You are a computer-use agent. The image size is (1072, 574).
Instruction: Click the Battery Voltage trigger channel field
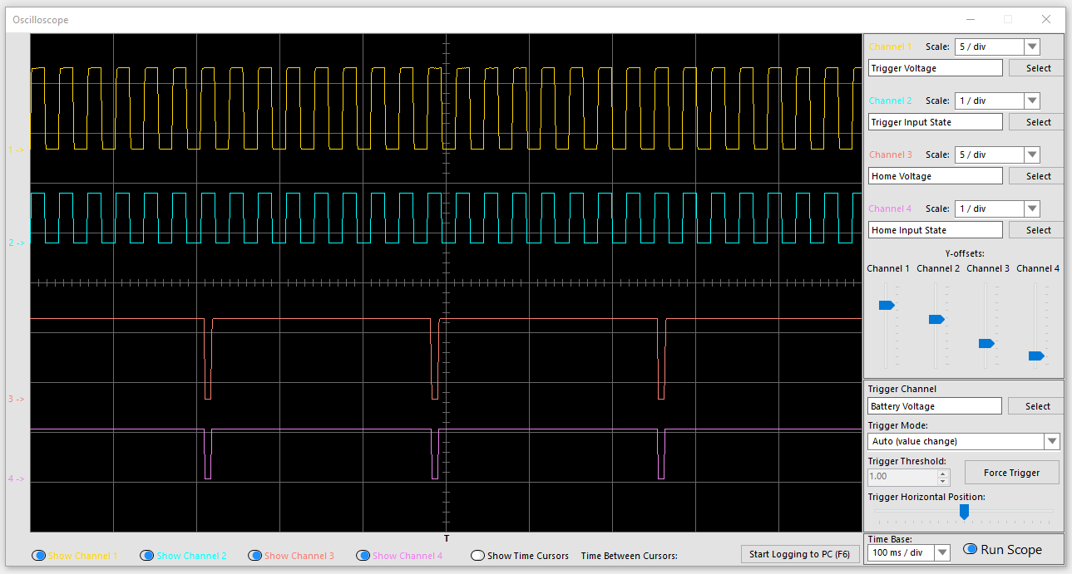[x=935, y=406]
